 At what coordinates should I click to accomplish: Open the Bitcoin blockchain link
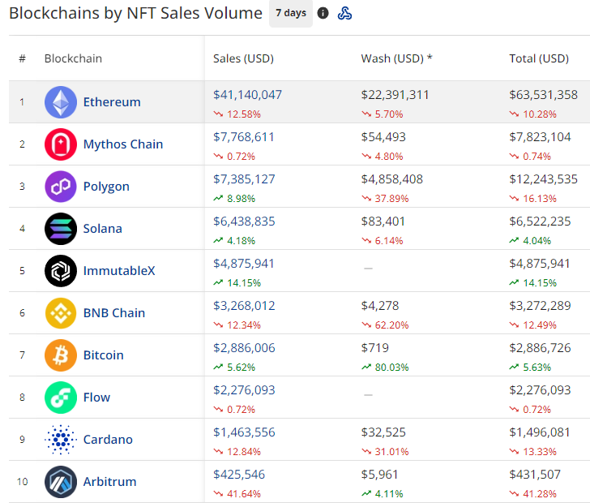click(x=104, y=355)
